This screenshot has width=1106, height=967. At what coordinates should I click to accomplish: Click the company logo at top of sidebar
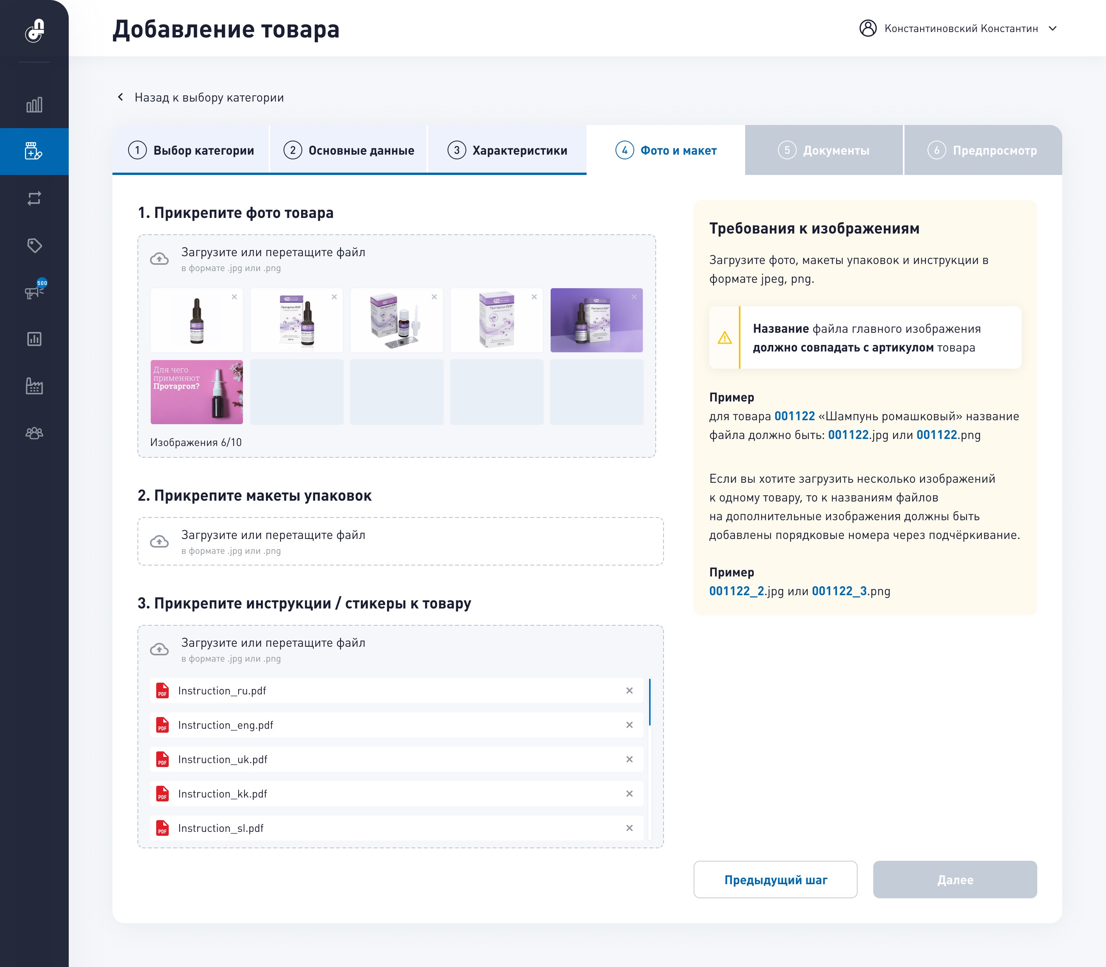[x=34, y=31]
